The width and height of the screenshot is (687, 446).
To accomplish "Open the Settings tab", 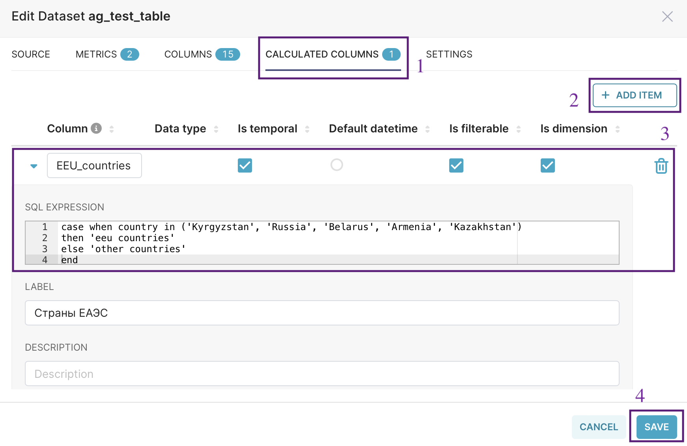I will 449,54.
